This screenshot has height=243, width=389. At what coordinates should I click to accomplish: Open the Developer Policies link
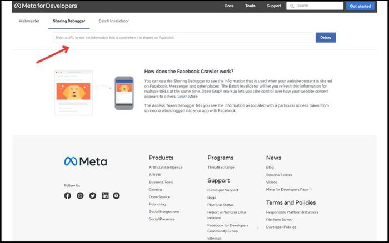(x=281, y=227)
